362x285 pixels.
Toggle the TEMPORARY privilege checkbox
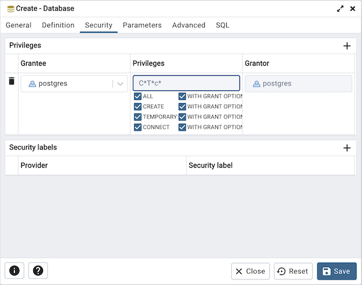tap(138, 117)
